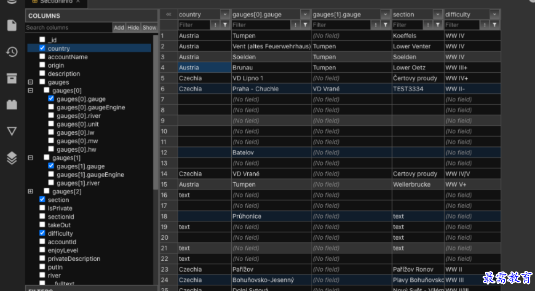Viewport: 535px width, 291px height.
Task: Check the _id column checkbox
Action: [42, 40]
